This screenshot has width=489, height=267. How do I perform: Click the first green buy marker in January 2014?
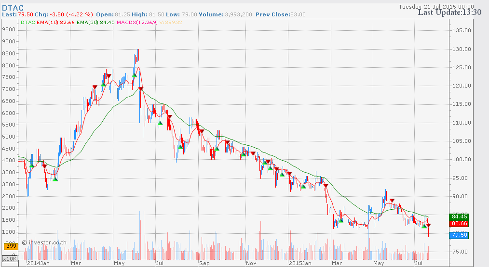click(x=31, y=165)
